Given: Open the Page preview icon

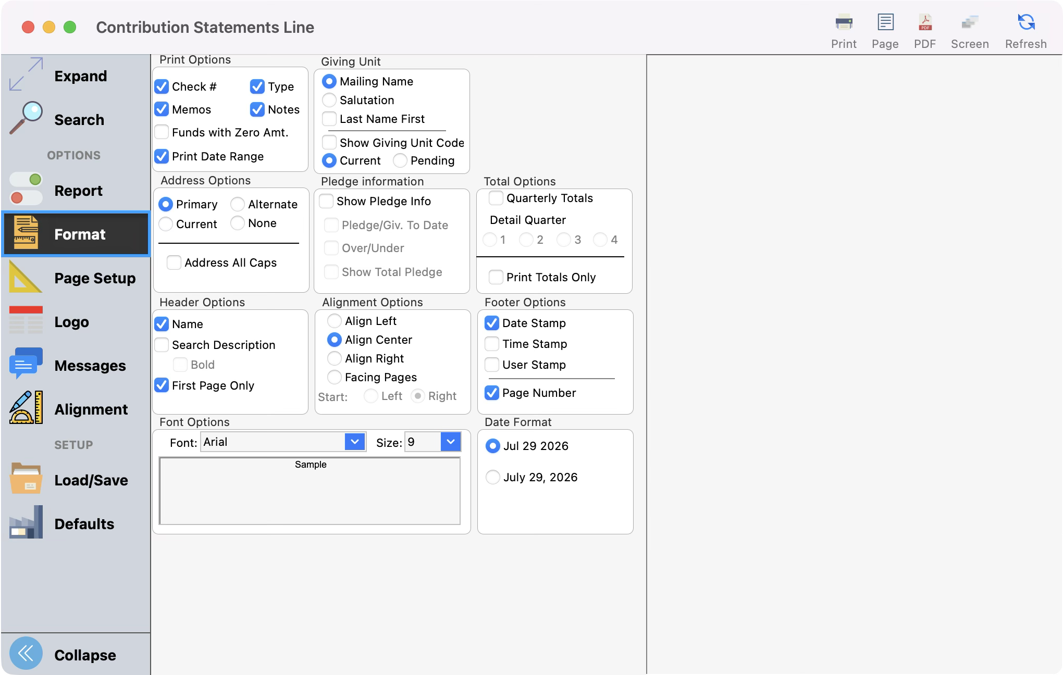Looking at the screenshot, I should pyautogui.click(x=885, y=22).
